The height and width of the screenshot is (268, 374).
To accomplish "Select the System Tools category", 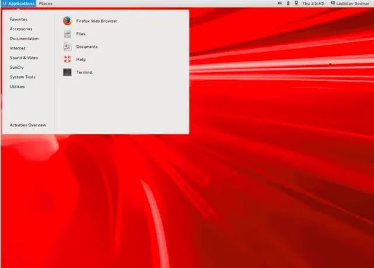I will (23, 77).
